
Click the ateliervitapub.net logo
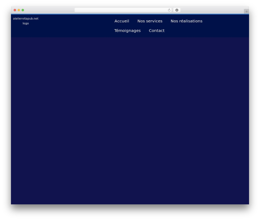click(x=25, y=21)
